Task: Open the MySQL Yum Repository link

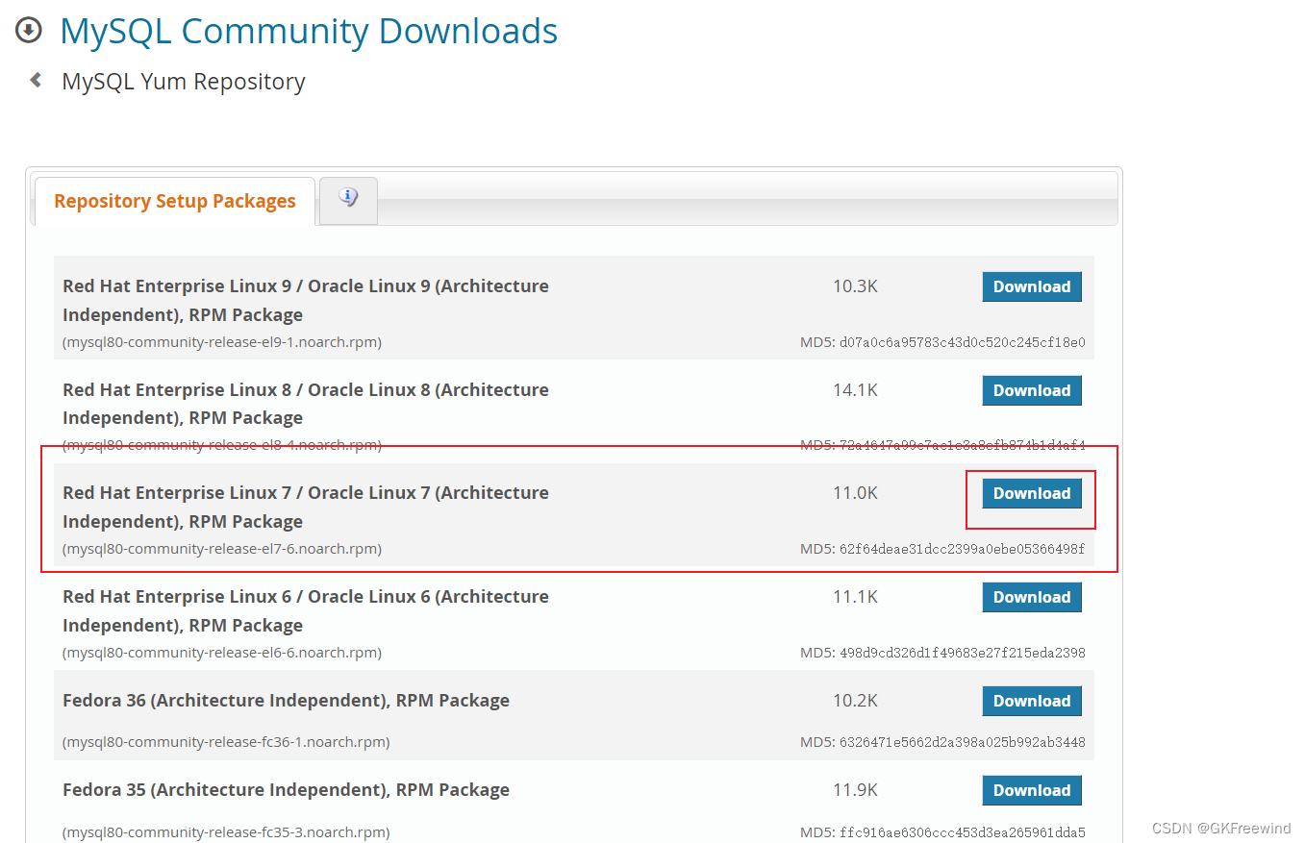Action: [184, 82]
